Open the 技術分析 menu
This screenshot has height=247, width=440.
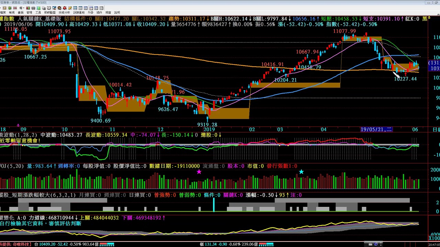(x=64, y=12)
